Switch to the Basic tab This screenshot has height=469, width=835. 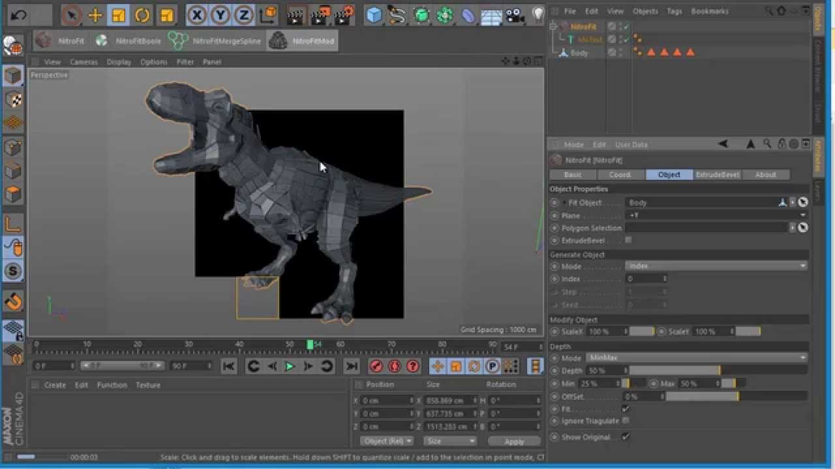point(573,175)
